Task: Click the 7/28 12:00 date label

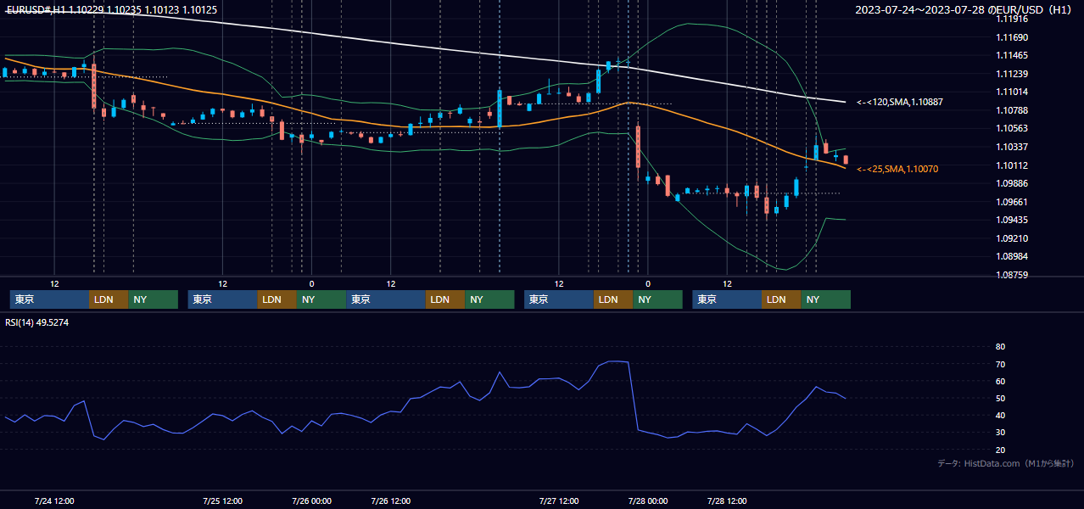Action: click(727, 501)
